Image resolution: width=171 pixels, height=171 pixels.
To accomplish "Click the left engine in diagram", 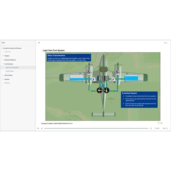I will [x=89, y=72].
